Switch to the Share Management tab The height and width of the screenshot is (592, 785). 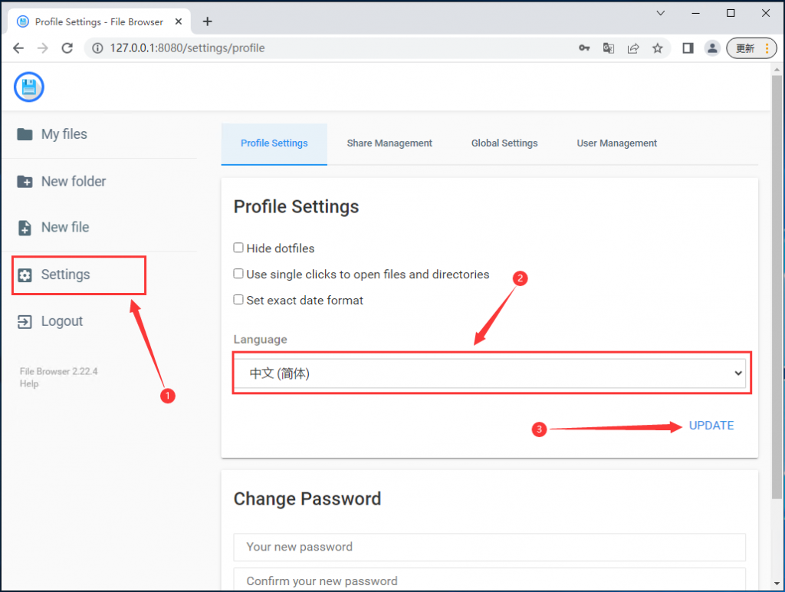(x=389, y=143)
